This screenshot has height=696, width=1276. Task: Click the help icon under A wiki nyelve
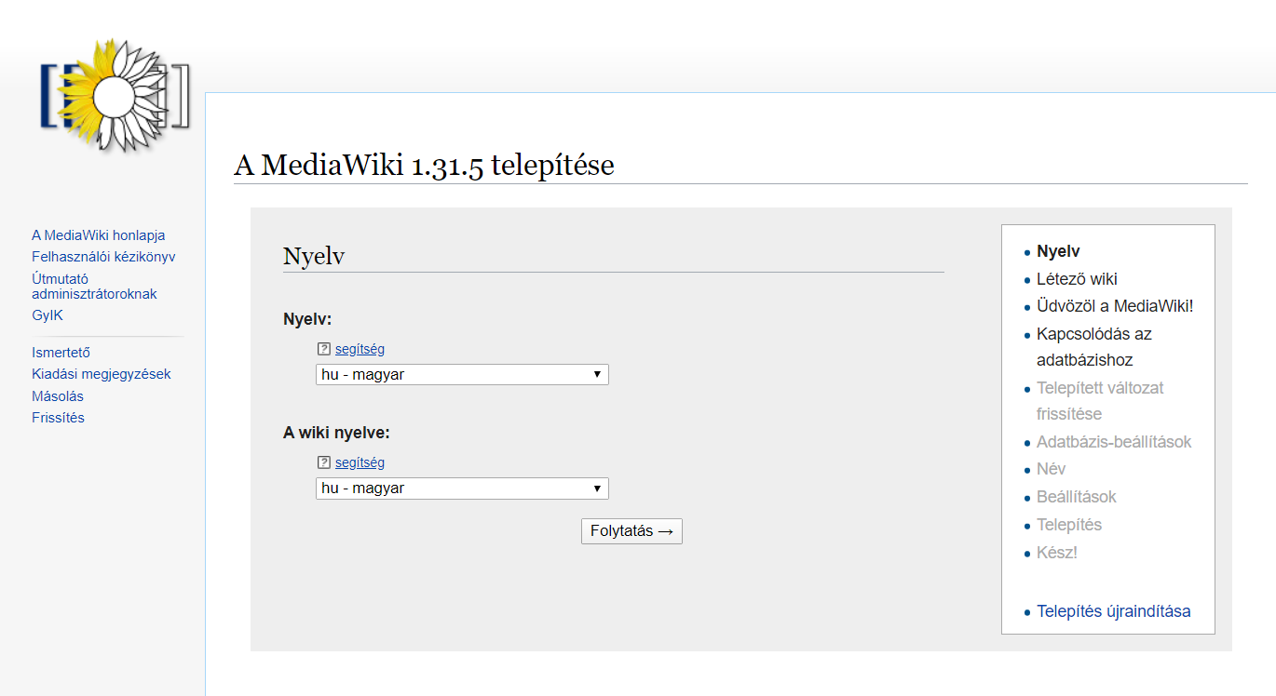click(324, 462)
